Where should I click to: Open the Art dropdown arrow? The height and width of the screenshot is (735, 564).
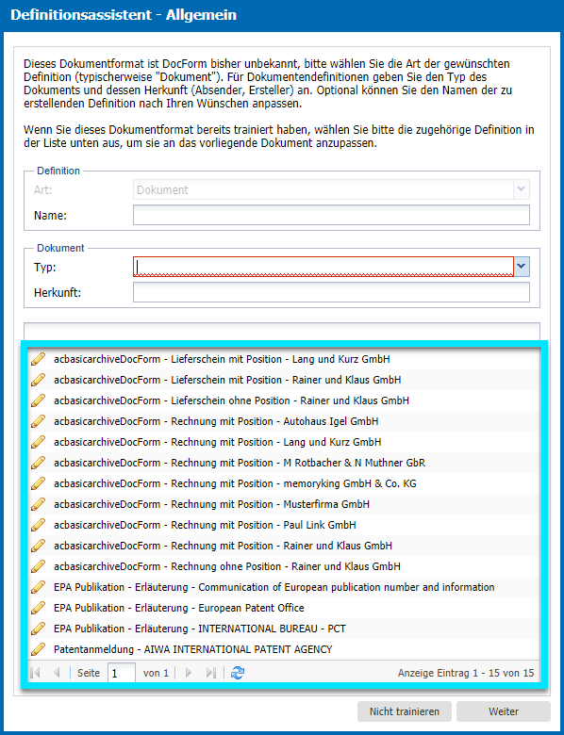[x=522, y=189]
